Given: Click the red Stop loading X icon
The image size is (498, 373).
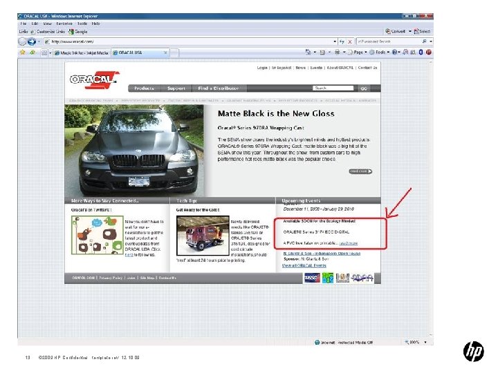Looking at the screenshot, I should (x=350, y=41).
